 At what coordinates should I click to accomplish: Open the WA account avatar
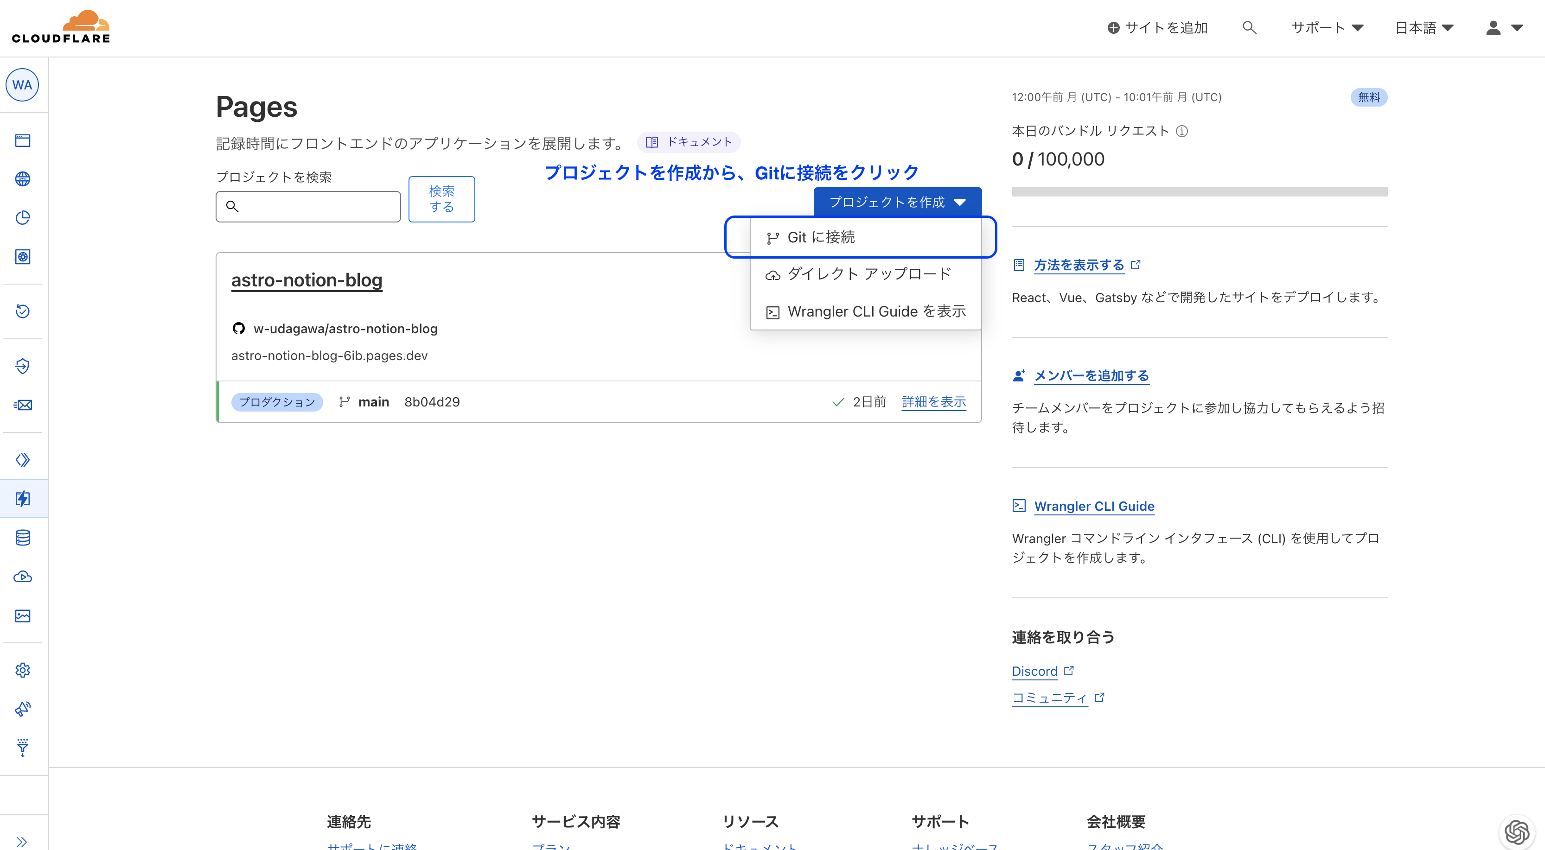click(22, 85)
